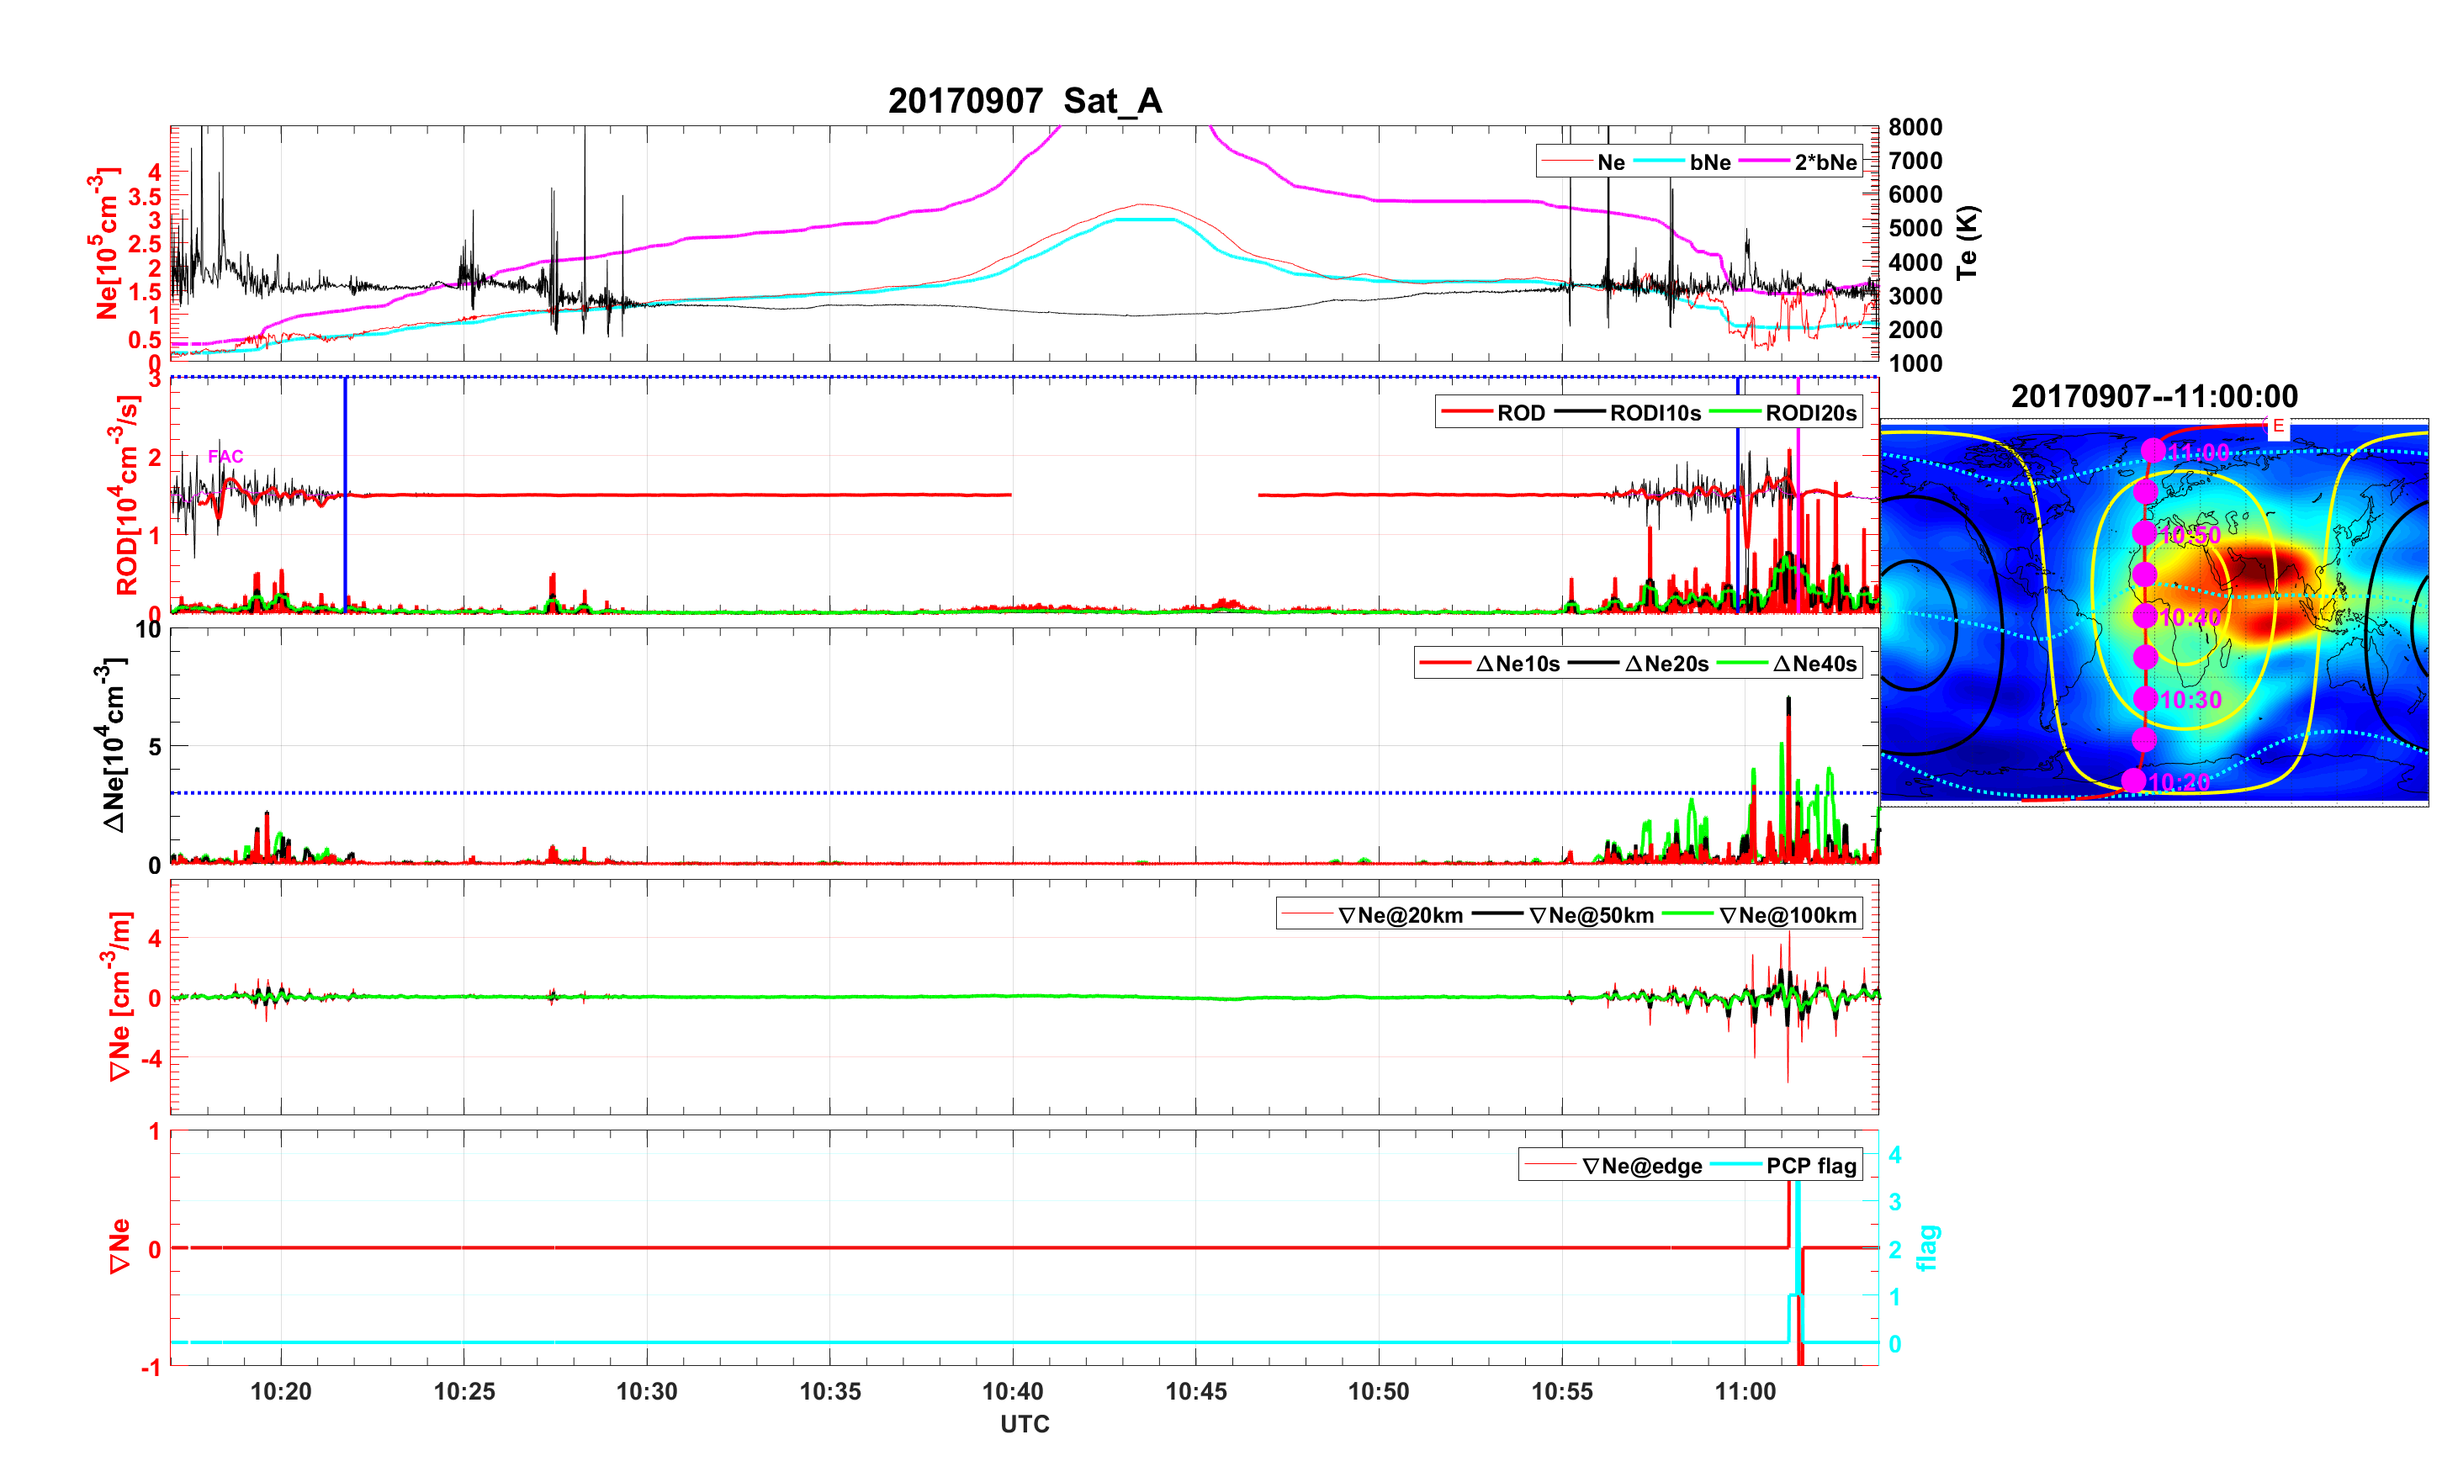2442x1477 pixels.
Task: Click the magenta 11:00 marker on the map
Action: 2153,450
